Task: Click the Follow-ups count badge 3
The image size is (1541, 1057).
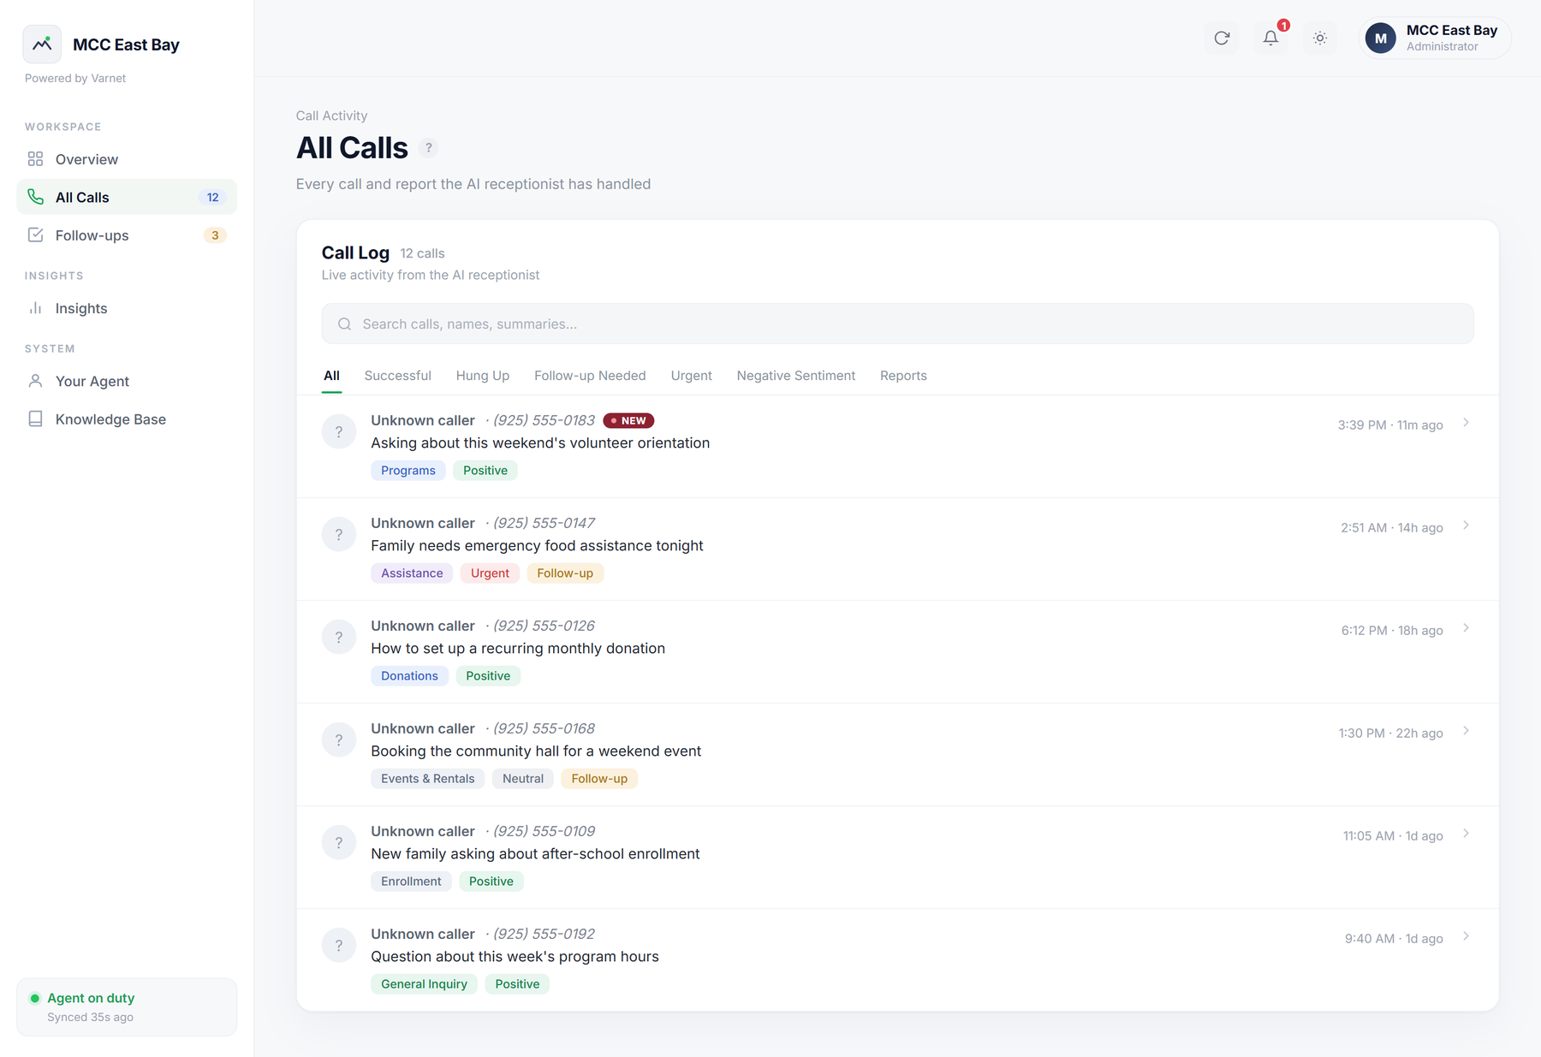Action: [215, 235]
